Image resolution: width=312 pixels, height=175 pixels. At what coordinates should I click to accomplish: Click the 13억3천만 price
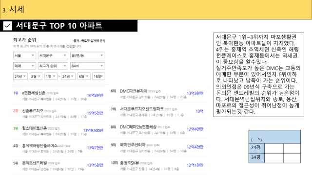click(195, 93)
